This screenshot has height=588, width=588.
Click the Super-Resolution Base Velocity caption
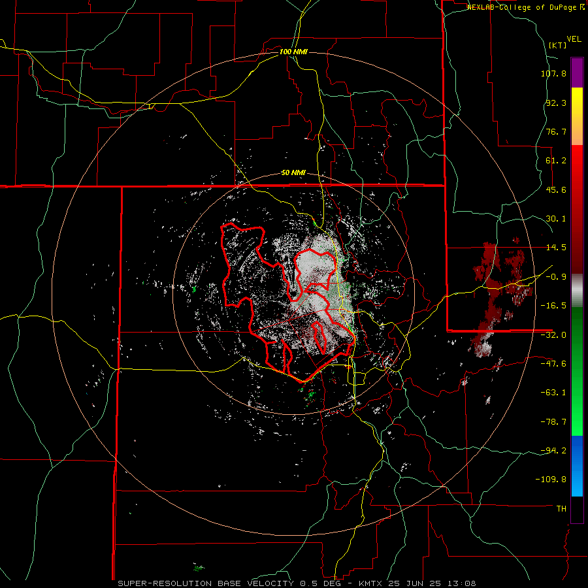point(297,583)
